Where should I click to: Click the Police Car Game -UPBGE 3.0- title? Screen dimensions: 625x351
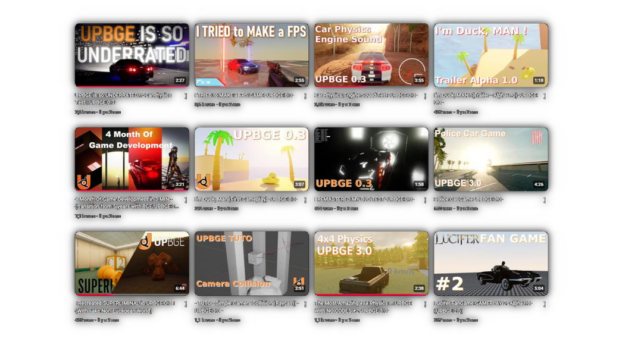click(x=468, y=199)
